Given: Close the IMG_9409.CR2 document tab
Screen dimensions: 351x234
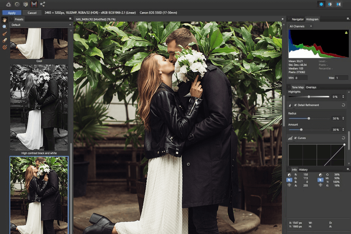Looking at the screenshot, I should tap(283, 19).
